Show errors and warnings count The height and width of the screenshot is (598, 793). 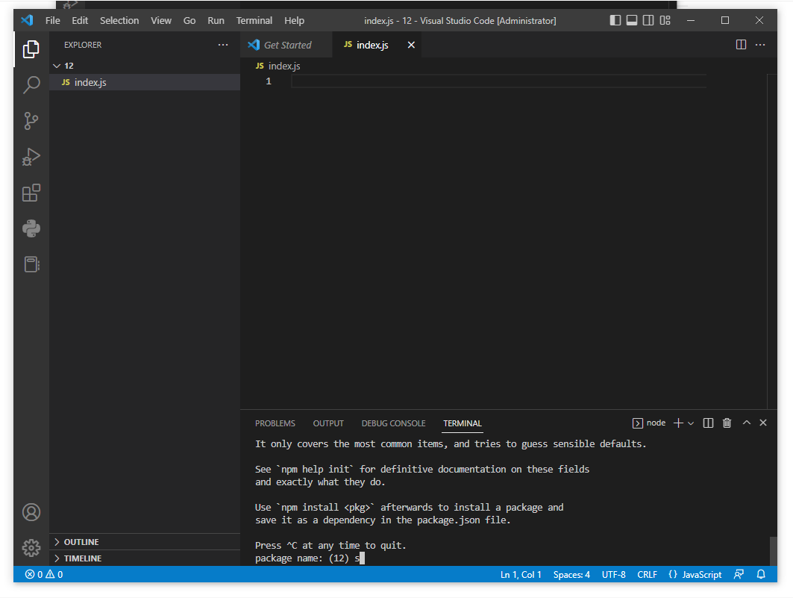[x=44, y=574]
